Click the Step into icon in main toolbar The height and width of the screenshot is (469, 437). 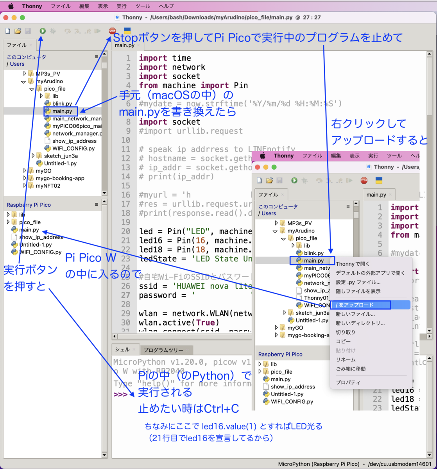78,30
